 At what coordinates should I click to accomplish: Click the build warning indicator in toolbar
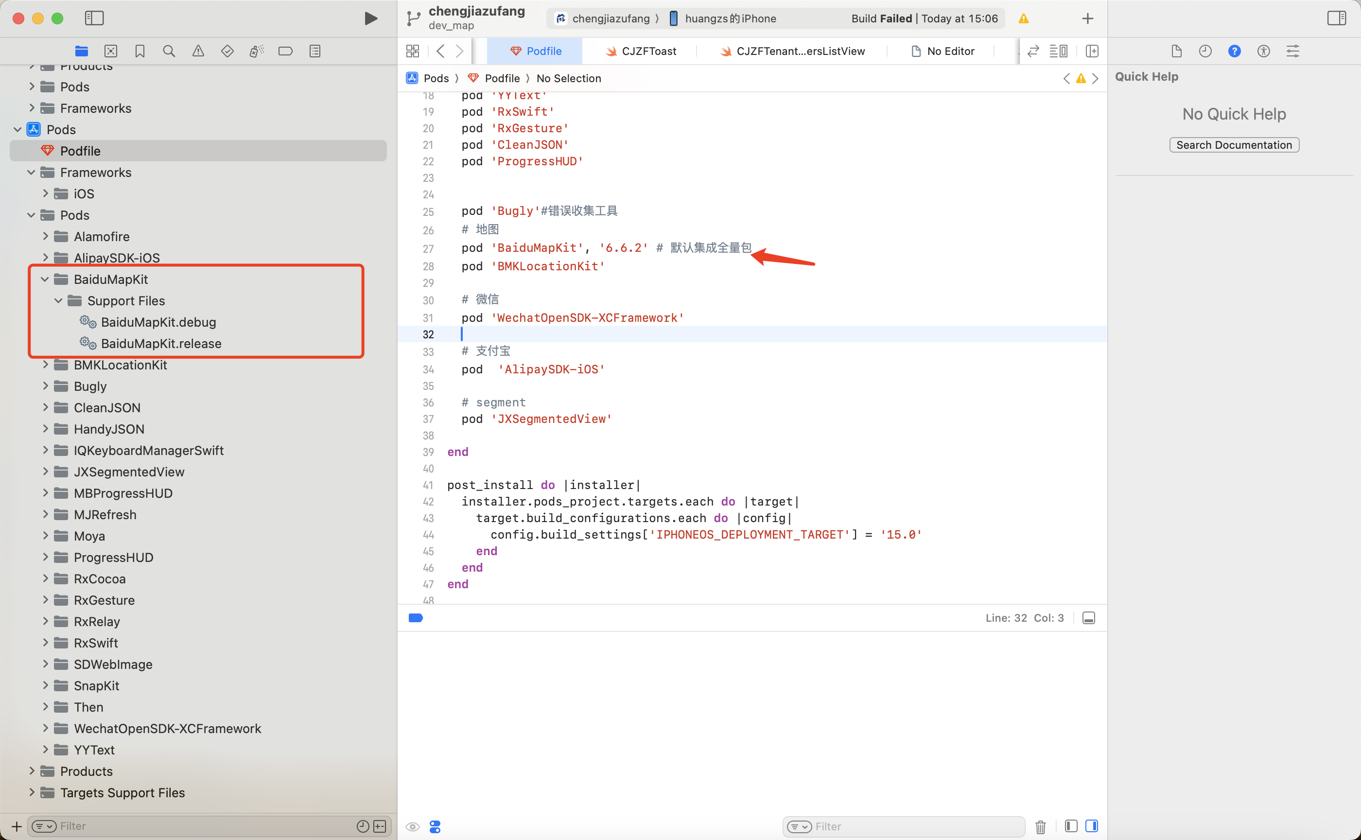1024,19
